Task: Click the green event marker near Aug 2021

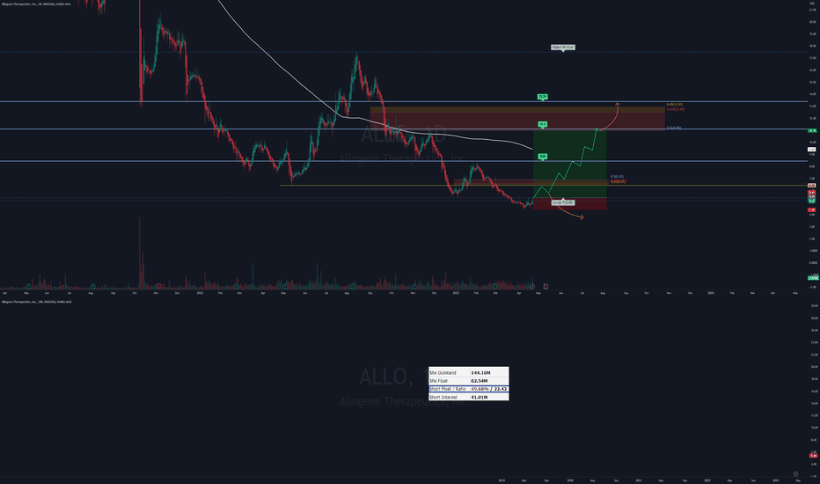Action: pyautogui.click(x=92, y=286)
